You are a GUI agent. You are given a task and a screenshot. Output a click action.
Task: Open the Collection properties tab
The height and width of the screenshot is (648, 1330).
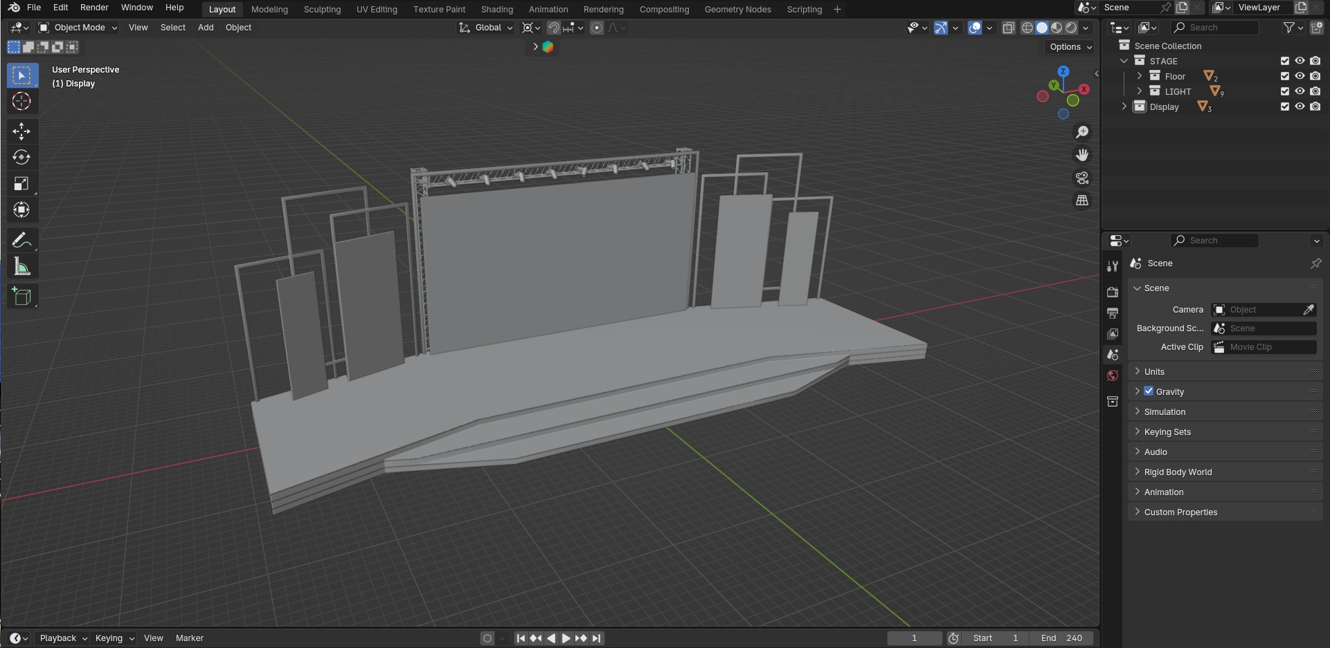[x=1113, y=402]
